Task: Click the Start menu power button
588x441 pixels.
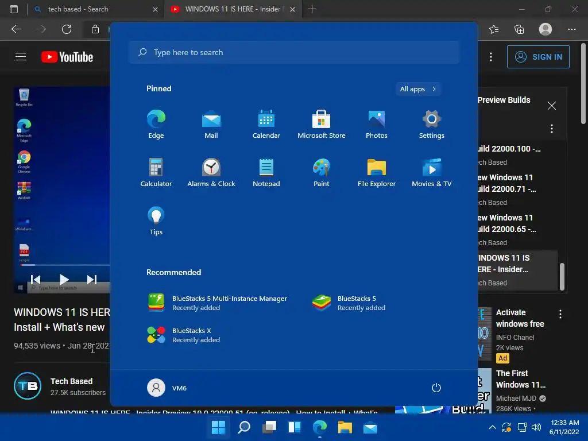Action: pos(436,388)
